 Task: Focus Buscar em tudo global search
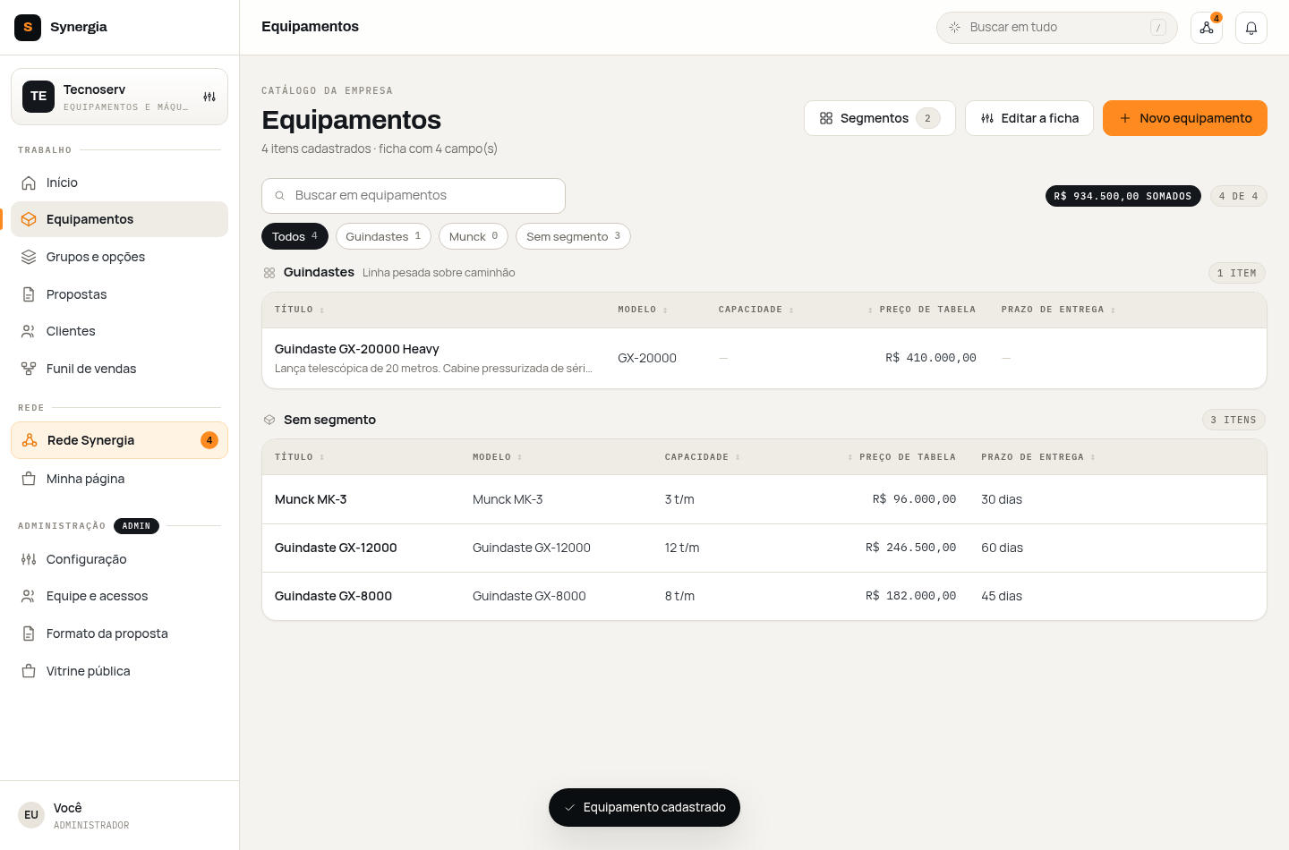tap(1057, 28)
